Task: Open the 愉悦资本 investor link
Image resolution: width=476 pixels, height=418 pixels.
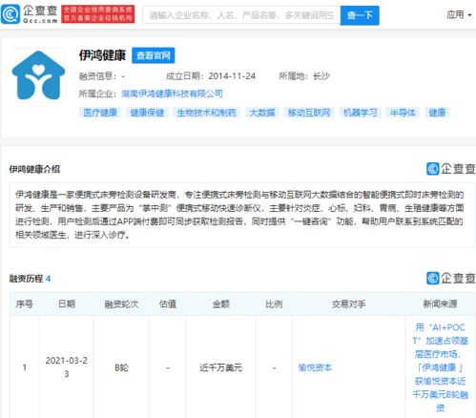Action: (315, 367)
